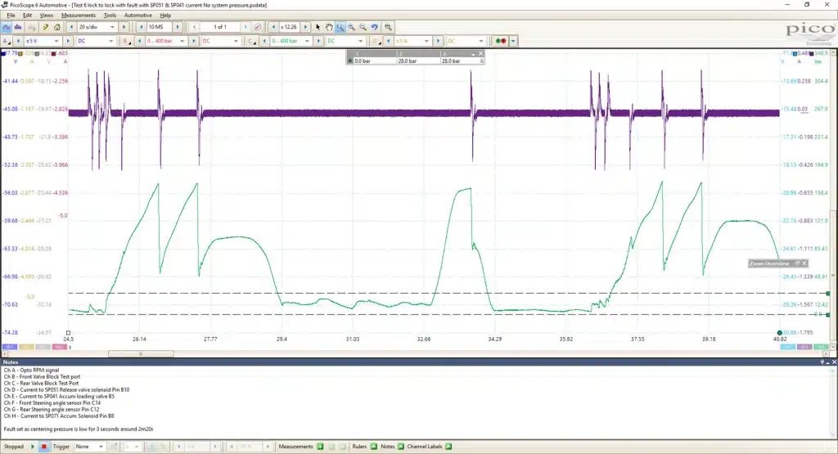The image size is (838, 454).
Task: Click the time ruler handle at 24.5
Action: [x=69, y=332]
